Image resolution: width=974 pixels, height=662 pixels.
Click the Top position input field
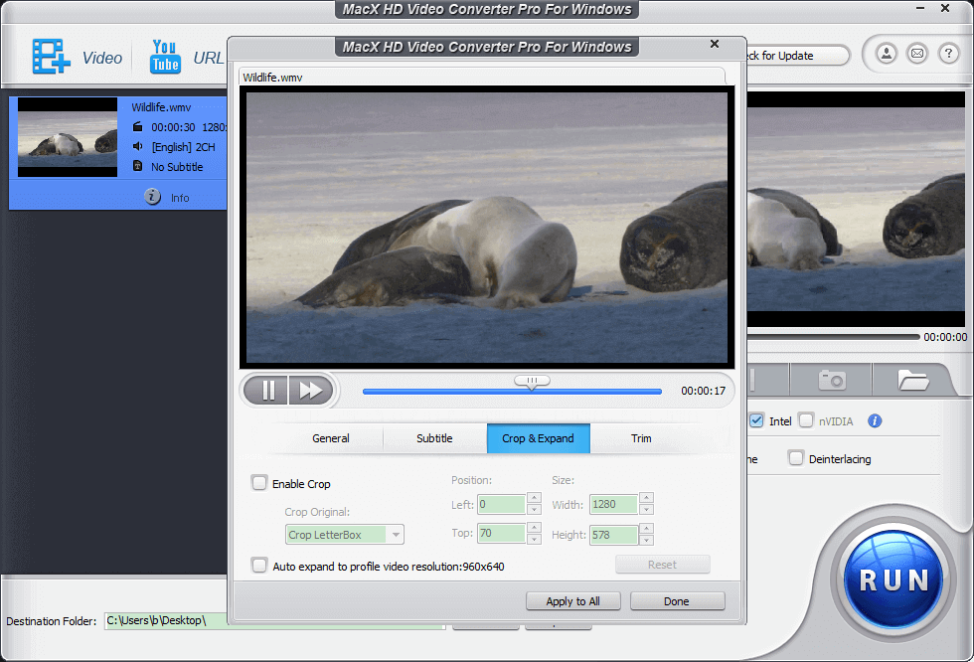(502, 534)
